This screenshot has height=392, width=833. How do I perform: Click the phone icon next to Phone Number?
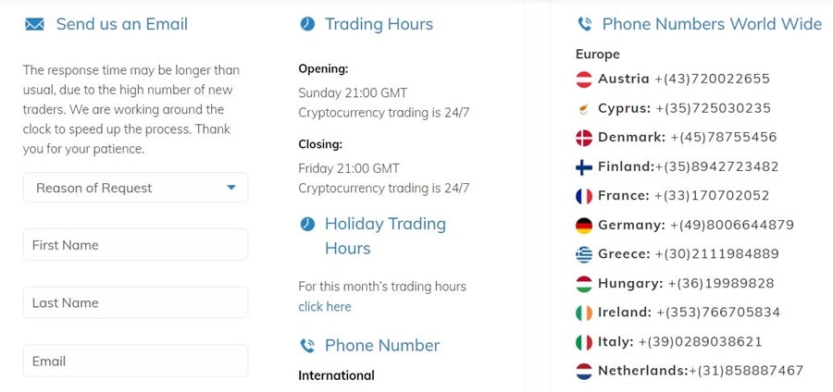click(307, 346)
